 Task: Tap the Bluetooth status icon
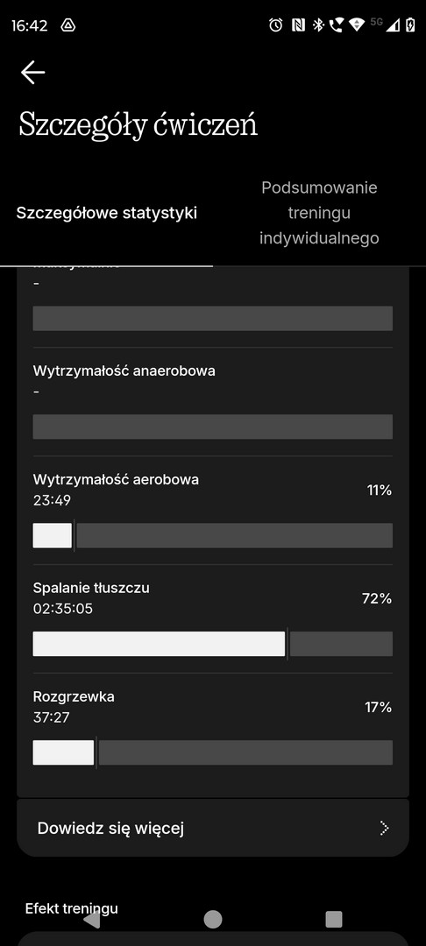tap(318, 25)
